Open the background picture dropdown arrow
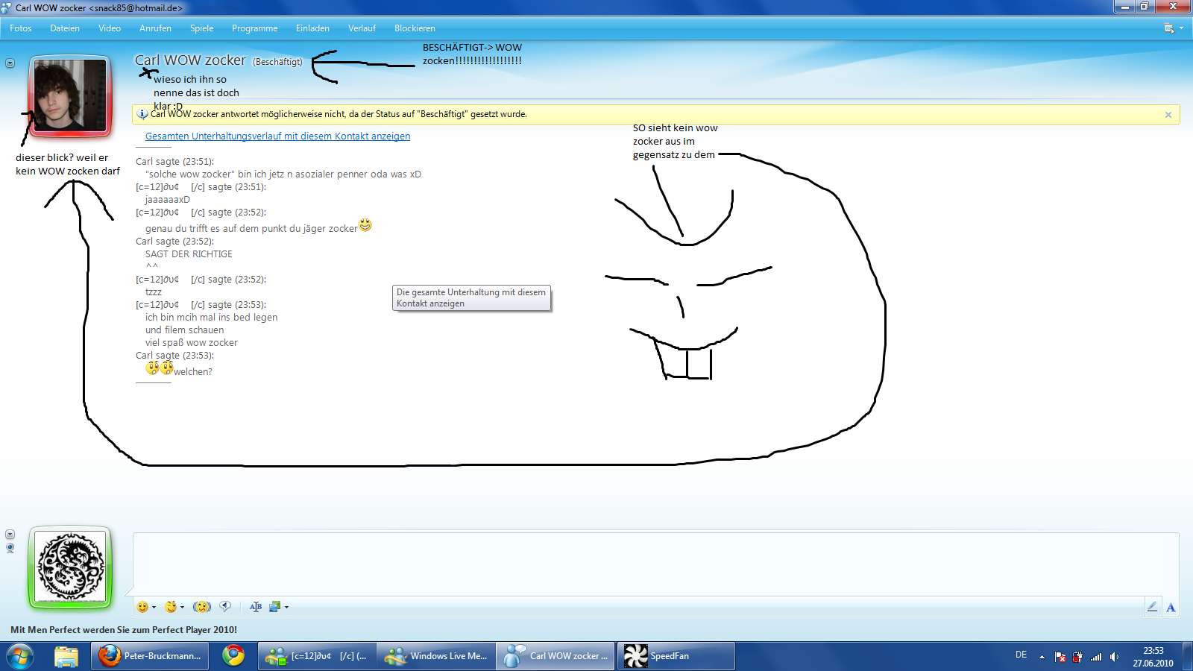Image resolution: width=1193 pixels, height=671 pixels. click(x=286, y=607)
